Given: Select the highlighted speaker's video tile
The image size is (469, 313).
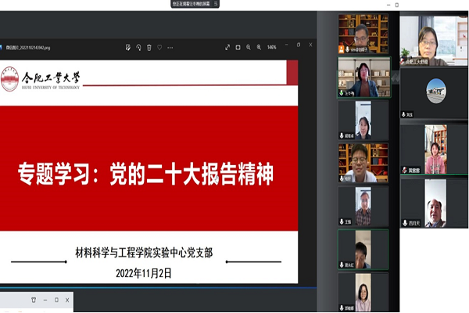Looking at the screenshot, I should click(363, 76).
